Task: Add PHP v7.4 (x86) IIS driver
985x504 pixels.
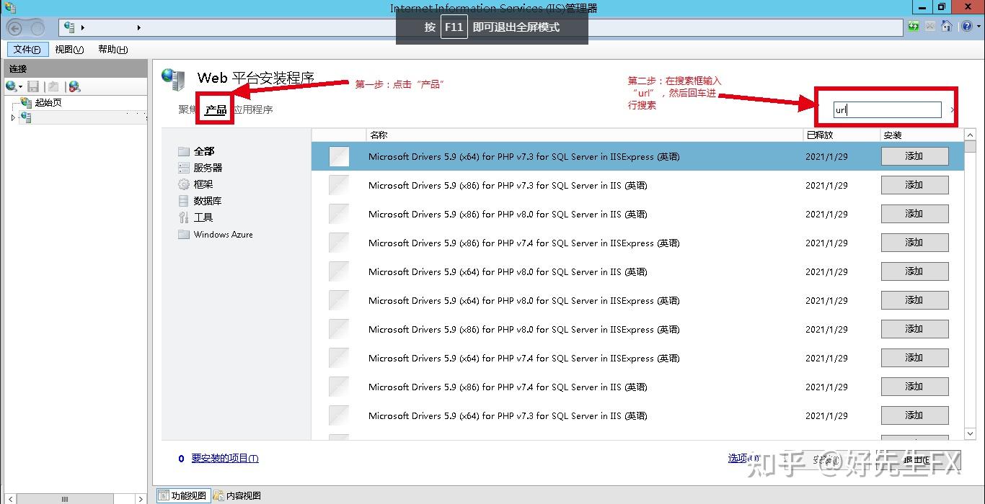Action: [x=914, y=387]
